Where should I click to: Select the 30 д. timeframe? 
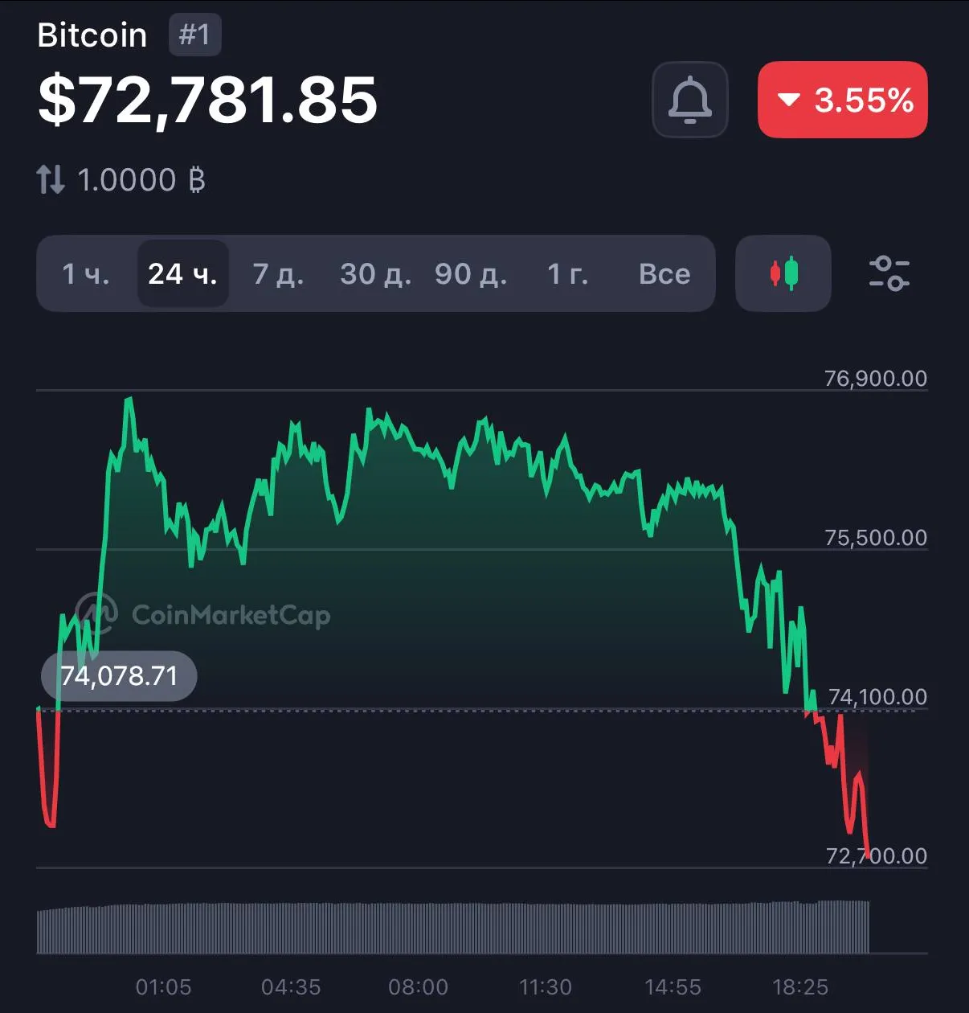pos(375,274)
